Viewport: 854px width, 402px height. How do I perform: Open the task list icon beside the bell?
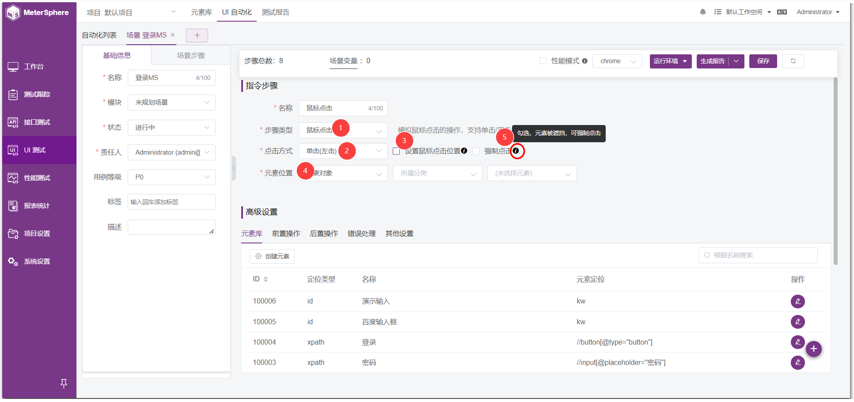tap(717, 12)
